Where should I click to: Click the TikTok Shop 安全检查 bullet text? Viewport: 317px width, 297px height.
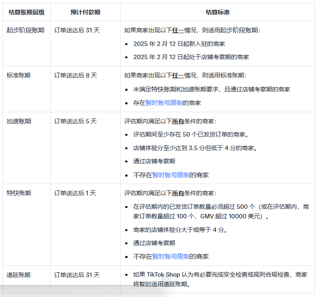tap(220, 279)
